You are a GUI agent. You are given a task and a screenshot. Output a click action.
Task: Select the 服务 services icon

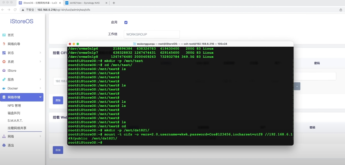coord(4,79)
